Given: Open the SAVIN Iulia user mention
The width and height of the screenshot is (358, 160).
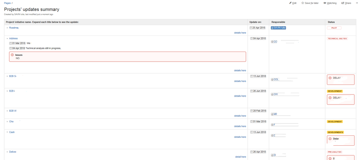Looking at the screenshot, I should [x=278, y=28].
